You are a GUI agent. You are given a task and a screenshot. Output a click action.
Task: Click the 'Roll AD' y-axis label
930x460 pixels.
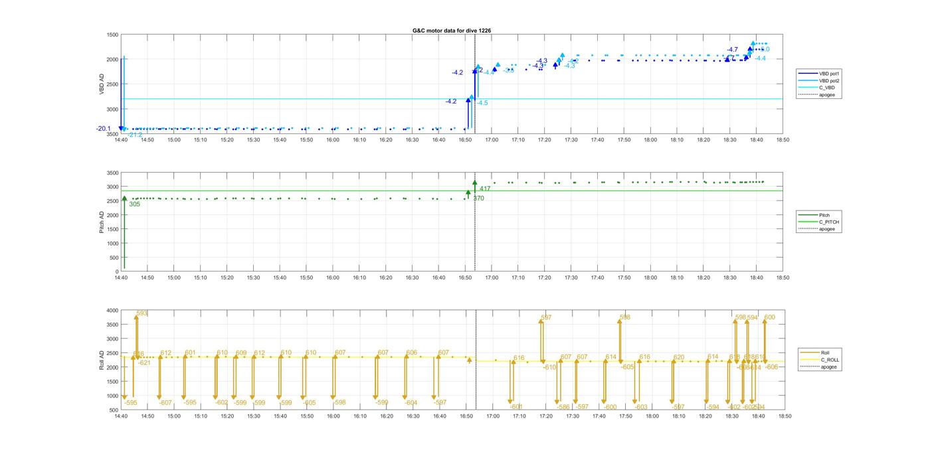102,360
